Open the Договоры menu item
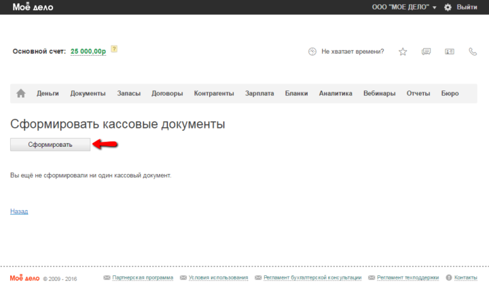Screen dimensions: 489x293 click(167, 93)
